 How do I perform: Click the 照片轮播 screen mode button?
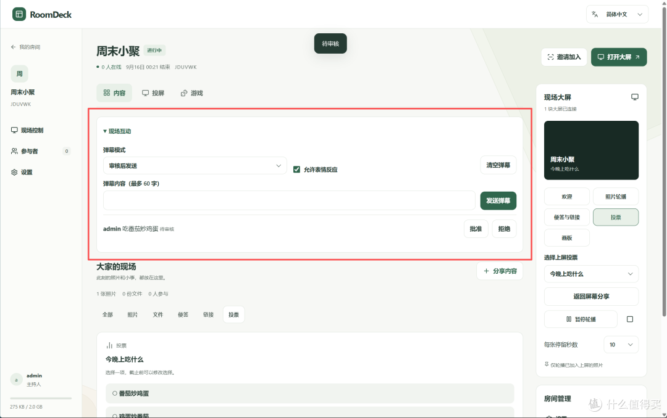(616, 197)
